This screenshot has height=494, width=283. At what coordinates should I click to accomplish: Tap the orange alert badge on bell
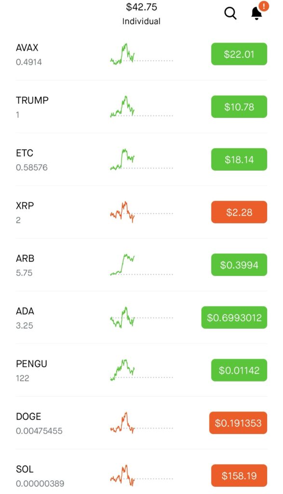pos(264,6)
